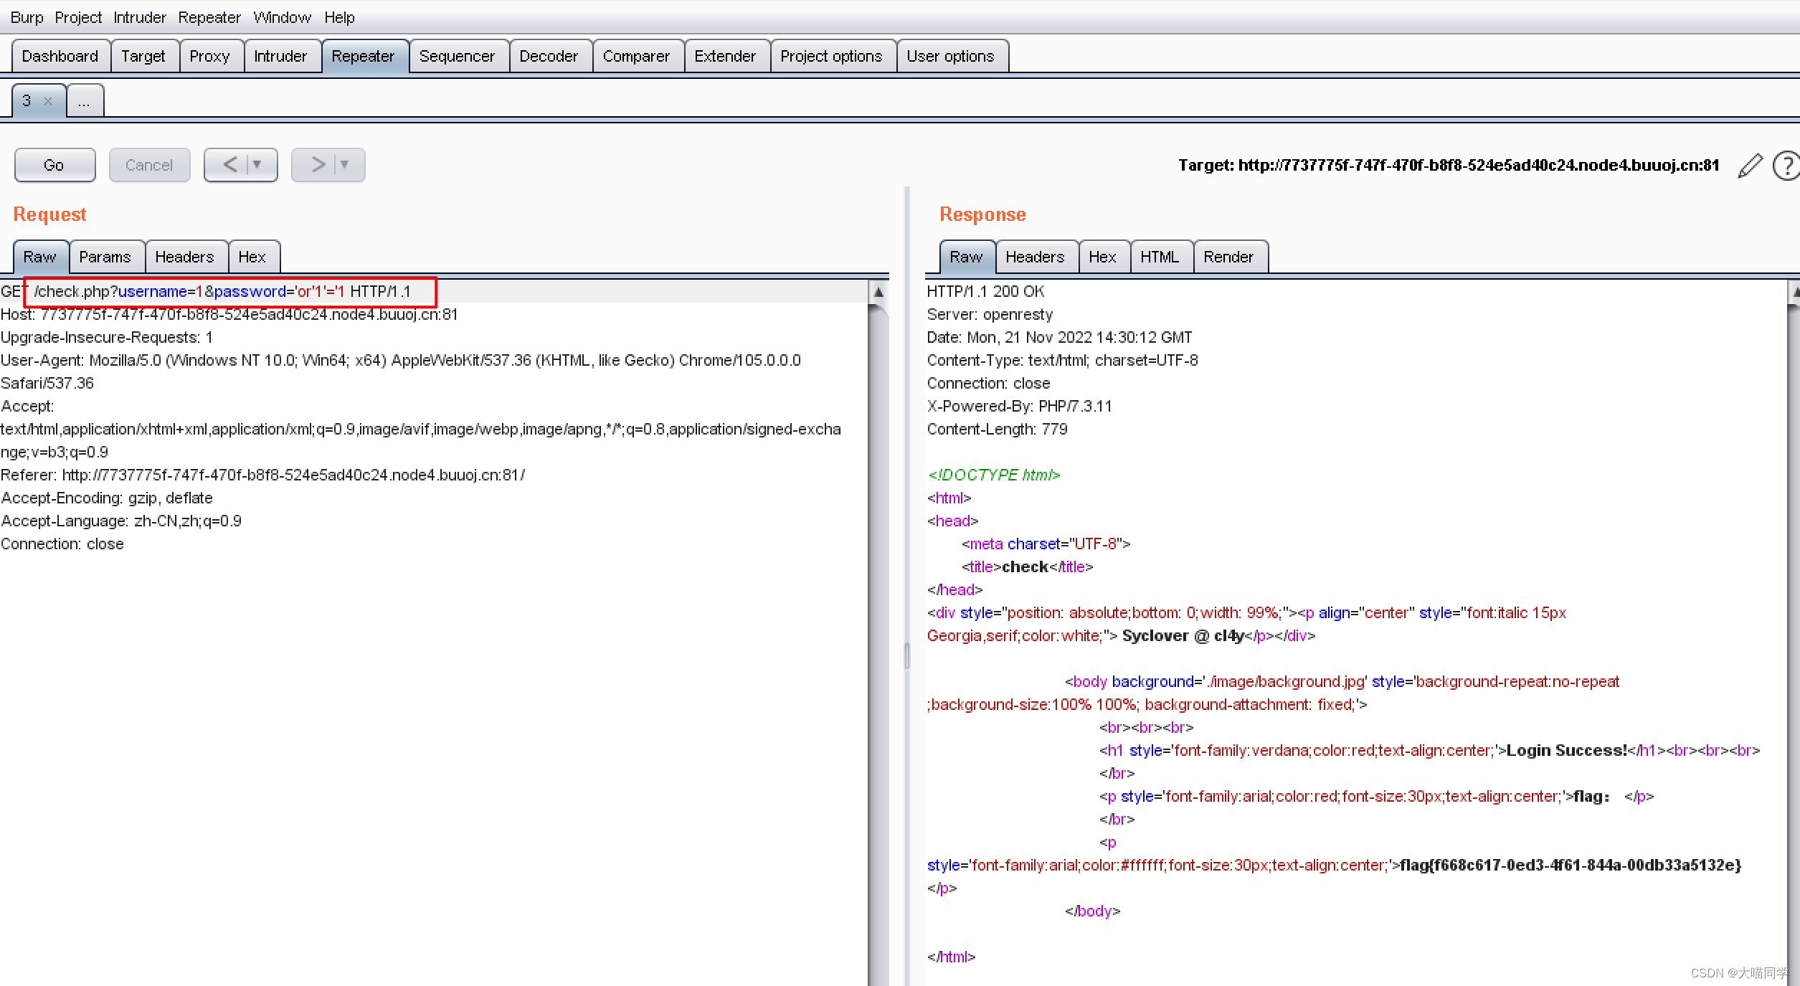Click the Login Success! text in response
Screen dimensions: 1800x986
click(1567, 751)
